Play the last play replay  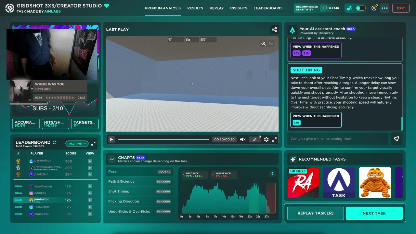(x=111, y=139)
